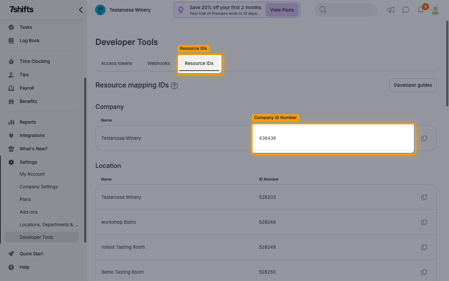Click location ID 528248
This screenshot has height=281, width=449.
pos(267,222)
